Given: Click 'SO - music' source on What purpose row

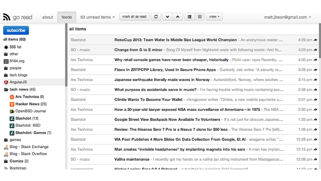Looking at the screenshot, I should (80, 90).
